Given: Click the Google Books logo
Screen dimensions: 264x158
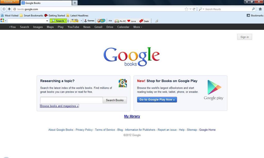Looking at the screenshot, I should 131,57.
